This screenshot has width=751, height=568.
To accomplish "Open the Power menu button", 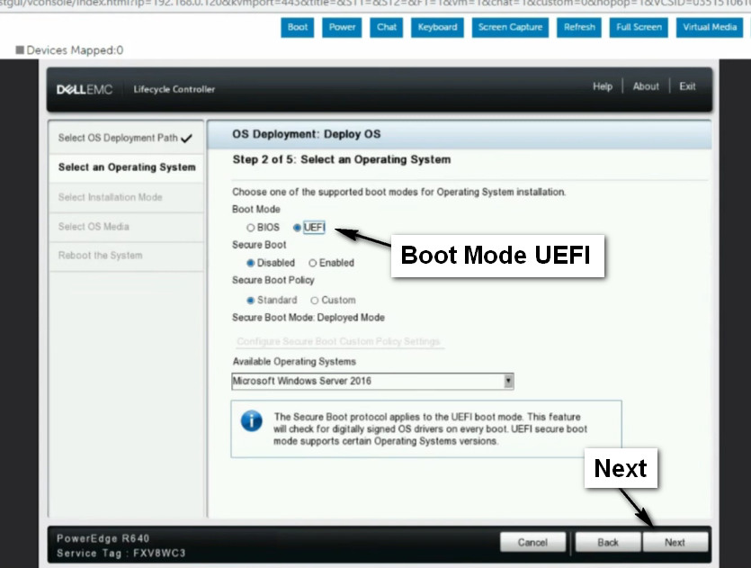I will pyautogui.click(x=342, y=27).
